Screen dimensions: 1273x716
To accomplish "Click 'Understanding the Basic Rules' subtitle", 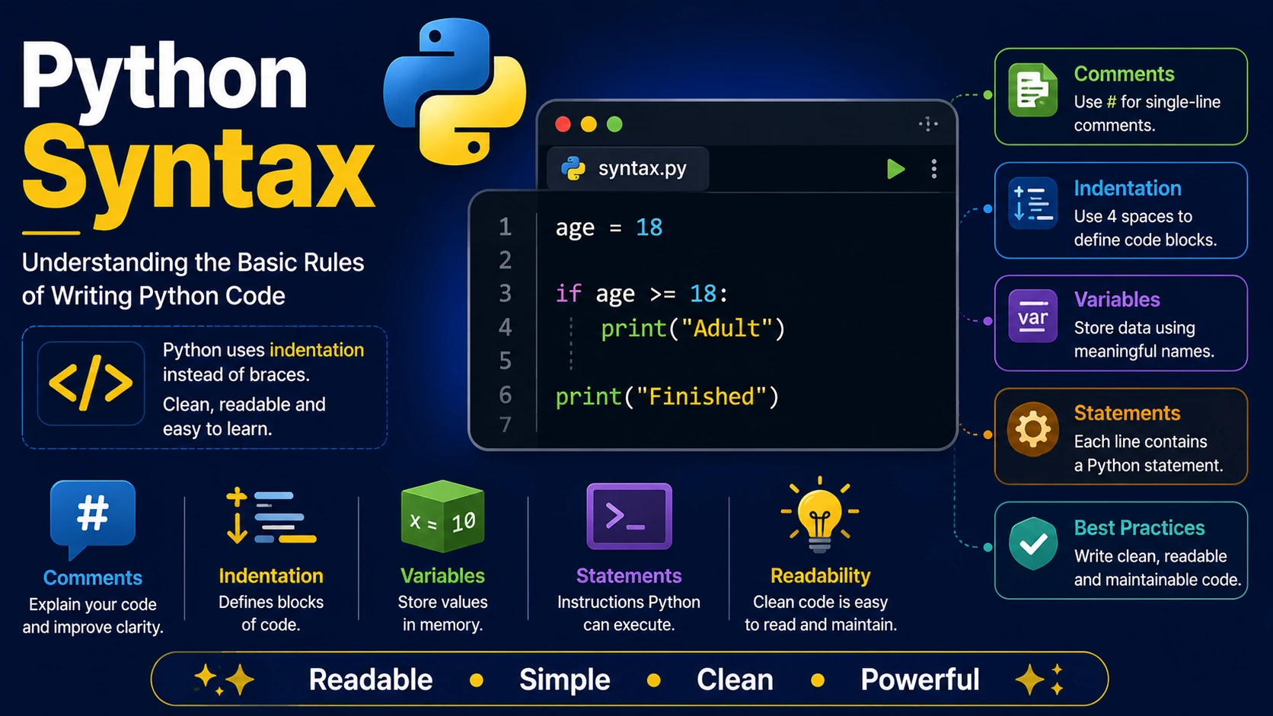I will click(x=193, y=263).
